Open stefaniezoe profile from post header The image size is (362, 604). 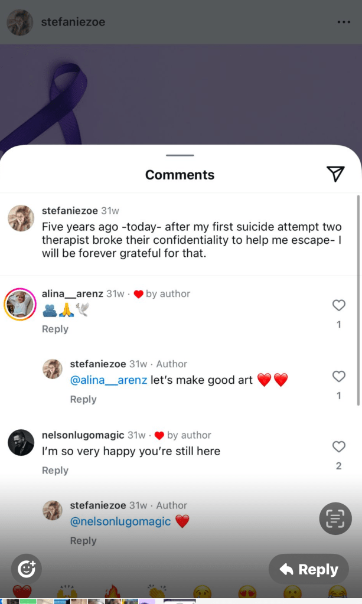tap(73, 22)
